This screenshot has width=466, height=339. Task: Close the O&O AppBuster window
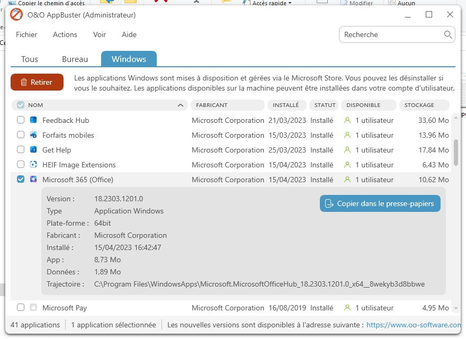(x=450, y=15)
